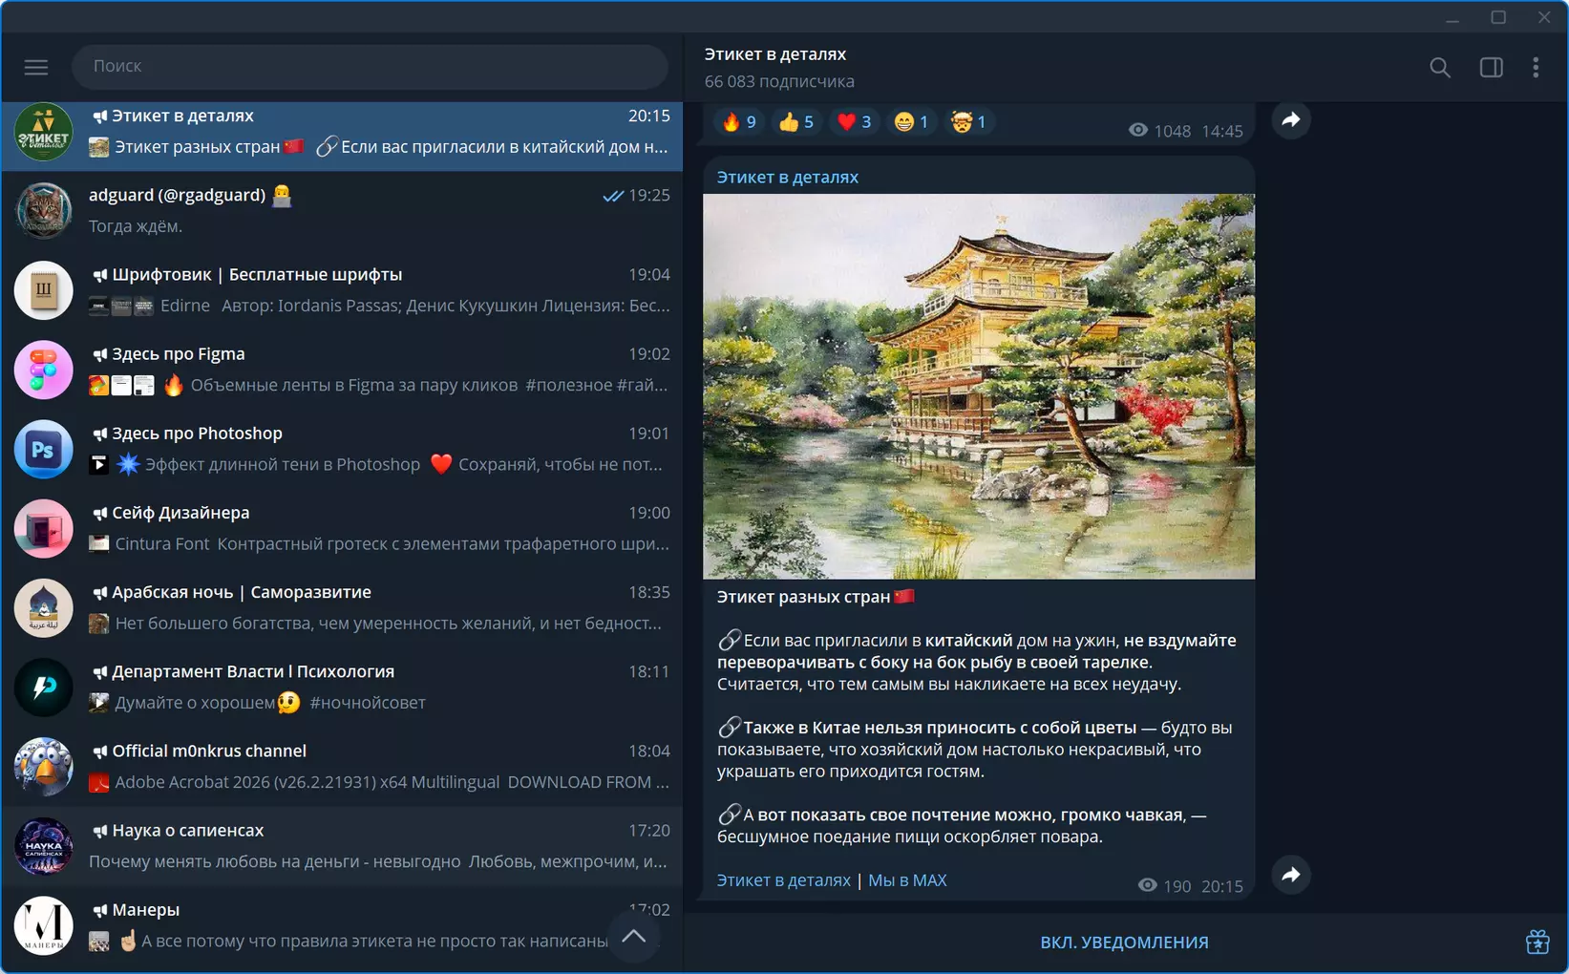Forward the 14:45 post using share arrow
Screen dimensions: 1569x974
(x=1291, y=119)
